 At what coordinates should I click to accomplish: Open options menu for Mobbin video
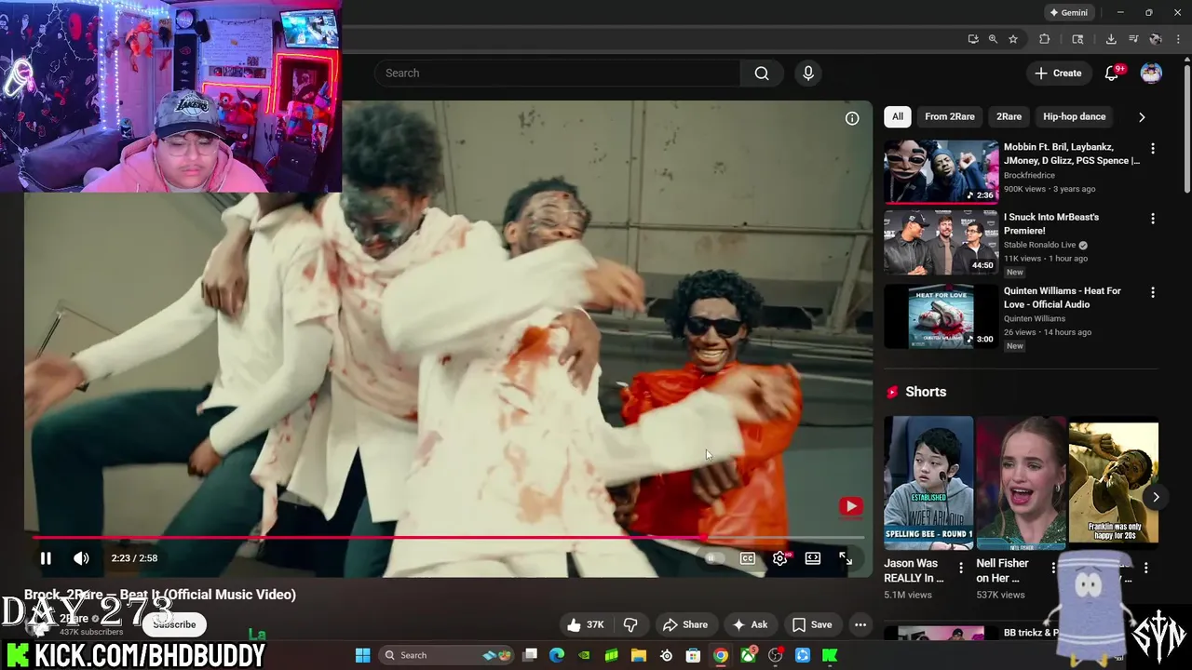click(1153, 149)
